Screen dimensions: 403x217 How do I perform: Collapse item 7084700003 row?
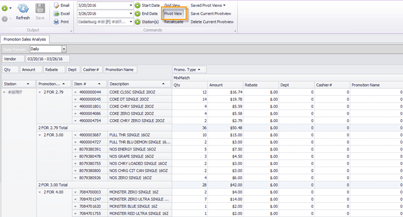pos(75,192)
